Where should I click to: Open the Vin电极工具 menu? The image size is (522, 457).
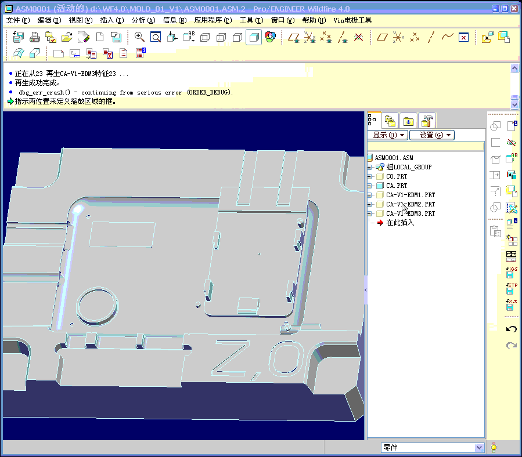coord(352,20)
